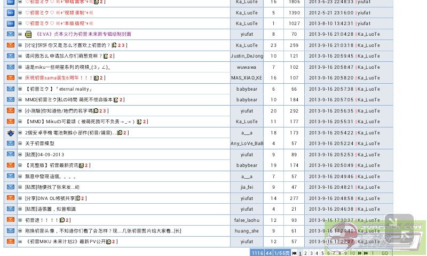
Task: Go to page 5 in pagination
Action: tap(322, 253)
